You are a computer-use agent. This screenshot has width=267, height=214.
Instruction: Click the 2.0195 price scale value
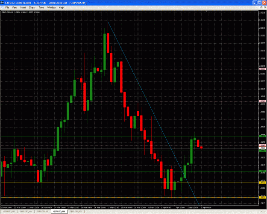pos(262,20)
